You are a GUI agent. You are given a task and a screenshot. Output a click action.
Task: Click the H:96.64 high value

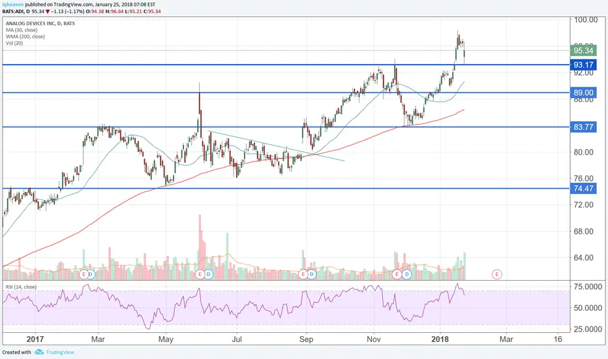pyautogui.click(x=114, y=12)
